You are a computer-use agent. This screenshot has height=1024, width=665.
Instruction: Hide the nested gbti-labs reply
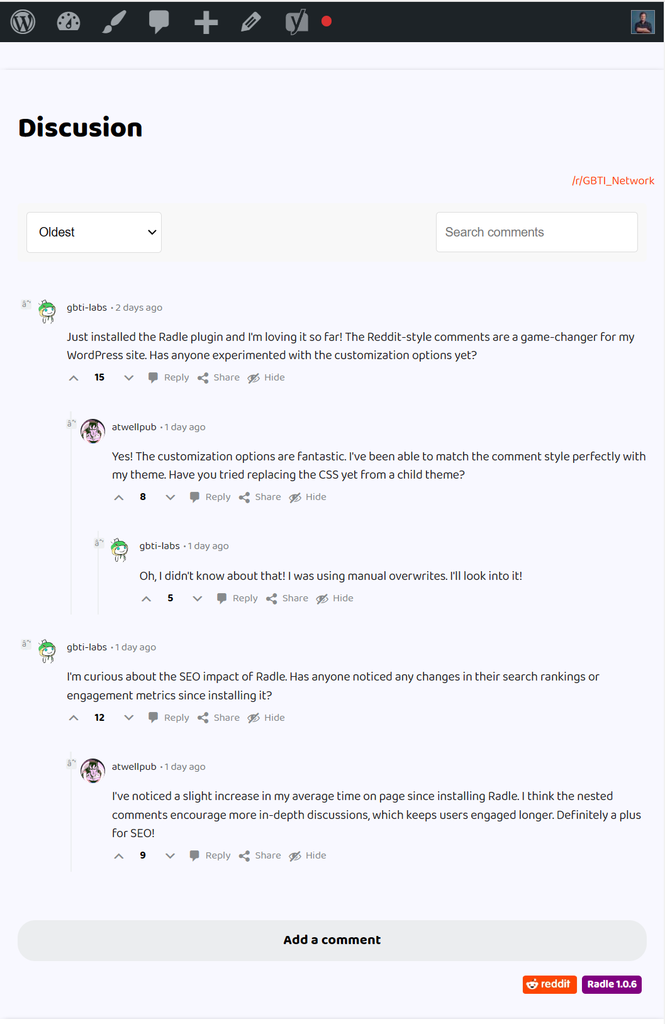pos(334,598)
